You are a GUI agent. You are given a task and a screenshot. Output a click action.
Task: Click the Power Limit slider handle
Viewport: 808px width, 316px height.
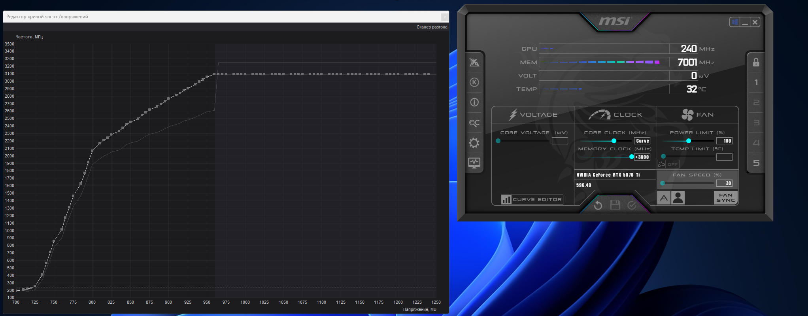689,141
